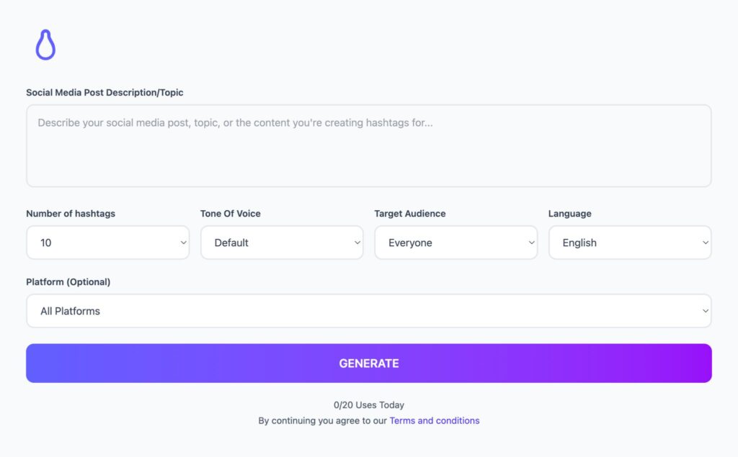Click the Number of hashtags label
Viewport: 738px width, 457px height.
point(71,214)
